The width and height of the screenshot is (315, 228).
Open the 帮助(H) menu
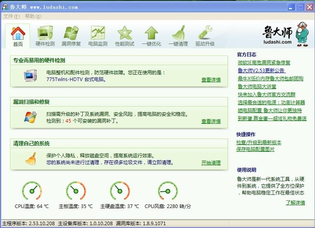point(33,16)
